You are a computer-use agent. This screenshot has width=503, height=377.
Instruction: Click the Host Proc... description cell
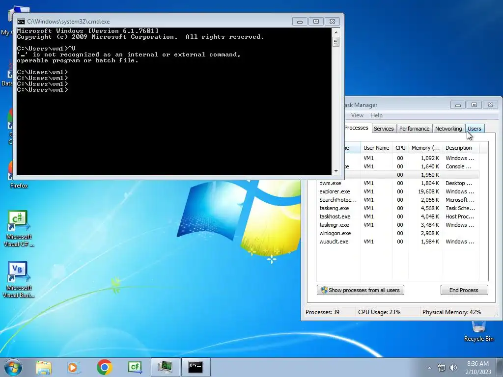point(460,216)
